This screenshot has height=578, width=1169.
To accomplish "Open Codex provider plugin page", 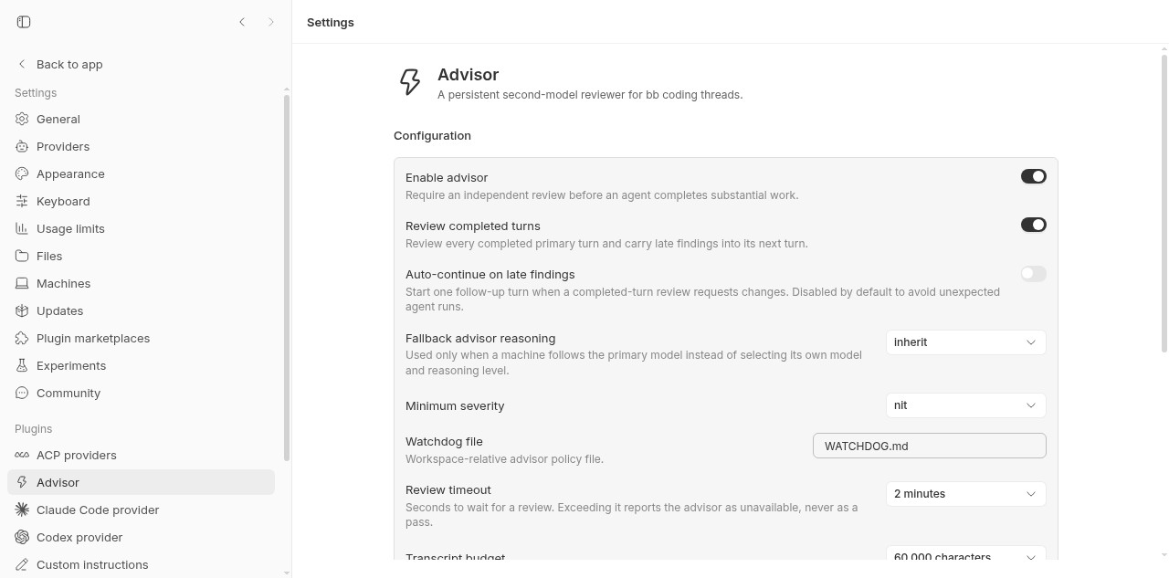I will coord(141,537).
